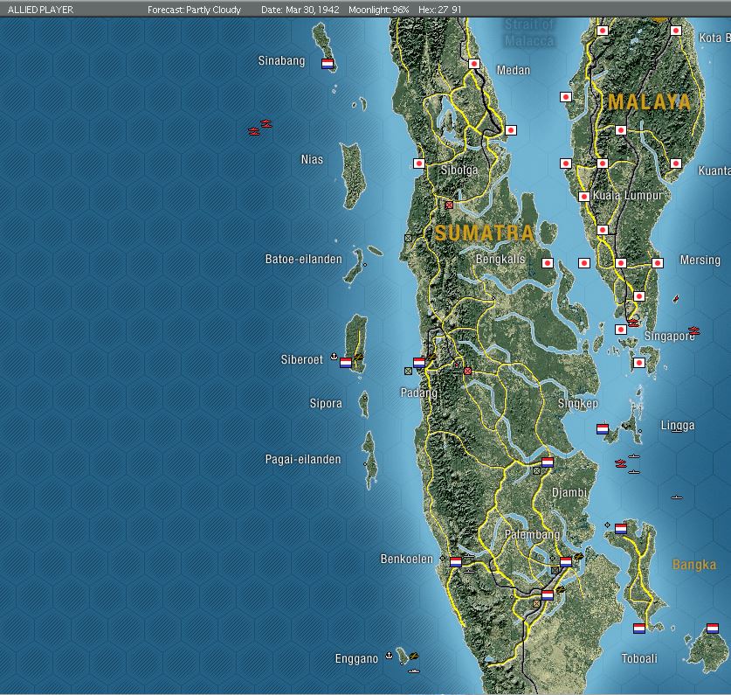This screenshot has height=695, width=731.
Task: Click the red crossed unit marker east of Padang
Action: pos(467,371)
